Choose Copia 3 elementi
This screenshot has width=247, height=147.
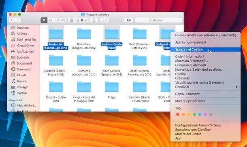point(205,94)
